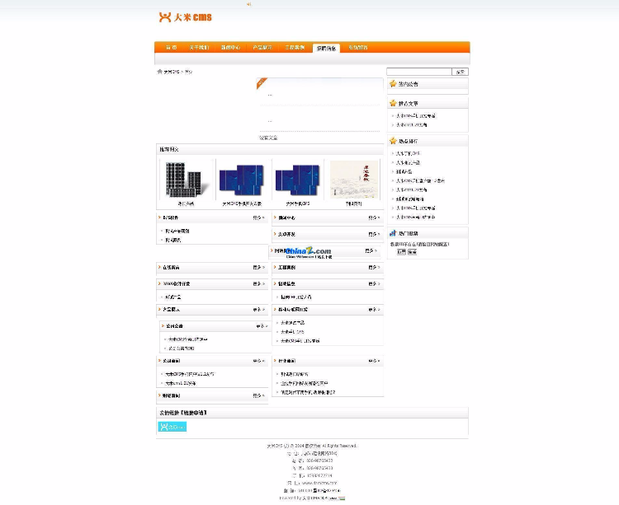Click the star icon beside 热点排行
Screen dimensions: 619x505
click(x=393, y=141)
